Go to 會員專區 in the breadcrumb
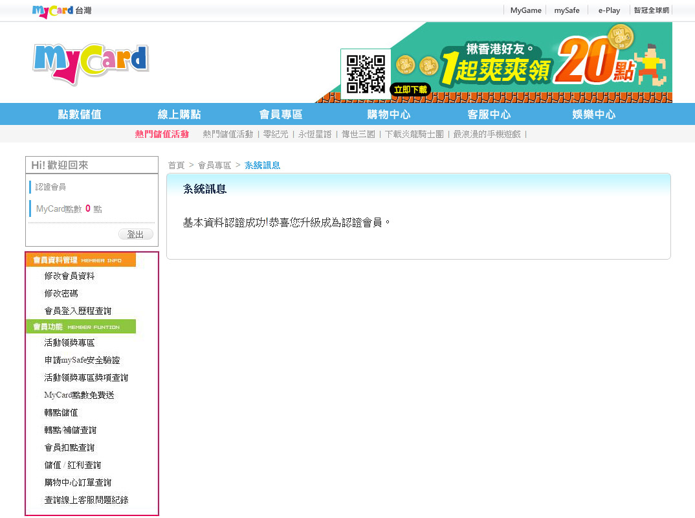 (215, 165)
